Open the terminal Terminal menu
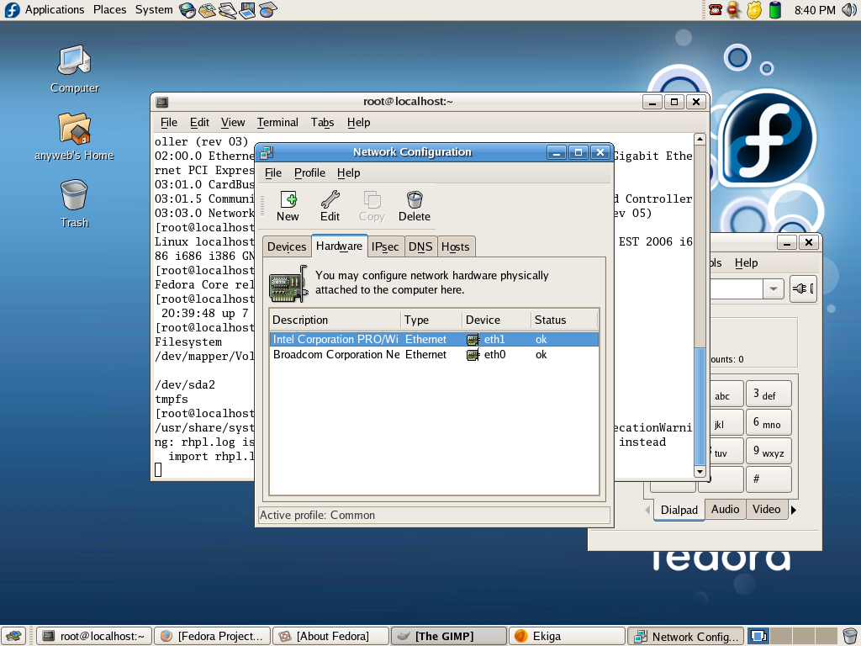 [277, 123]
